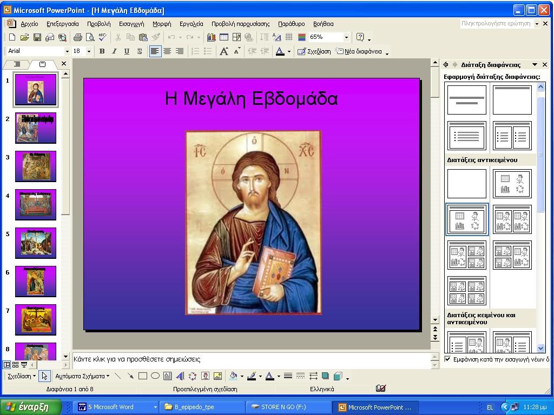The height and width of the screenshot is (415, 554).
Task: Click Font Color button on drawing toolbar
Action: tap(269, 376)
